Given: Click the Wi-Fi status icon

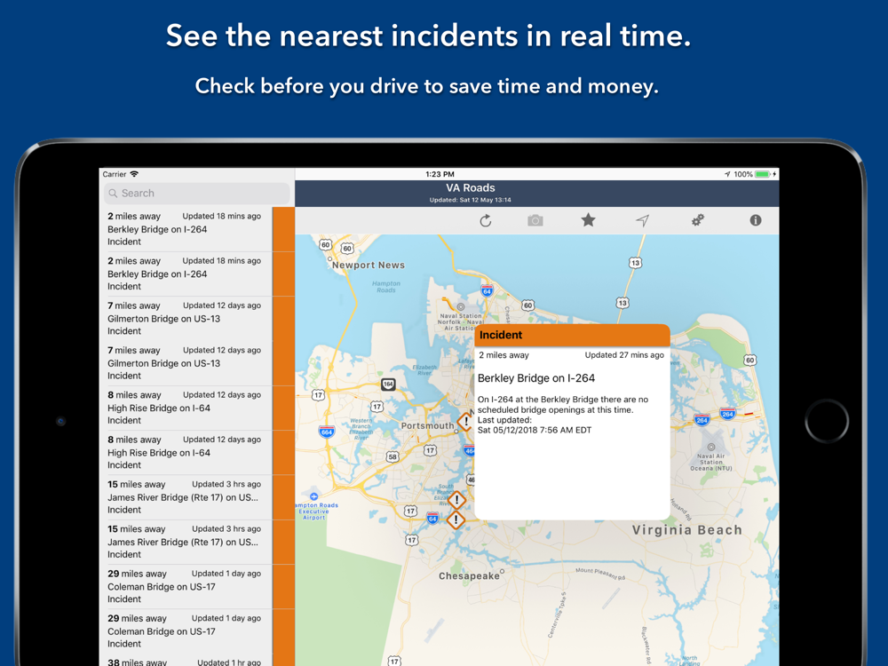Looking at the screenshot, I should (134, 174).
